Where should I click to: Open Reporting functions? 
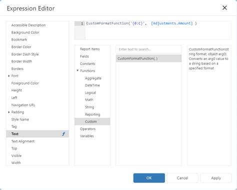[x=92, y=114]
